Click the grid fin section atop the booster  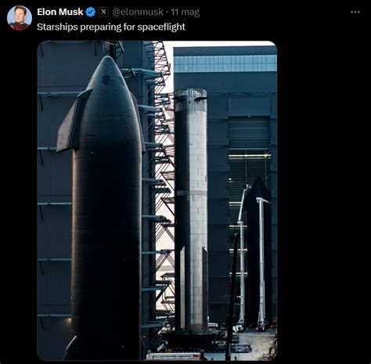[190, 97]
